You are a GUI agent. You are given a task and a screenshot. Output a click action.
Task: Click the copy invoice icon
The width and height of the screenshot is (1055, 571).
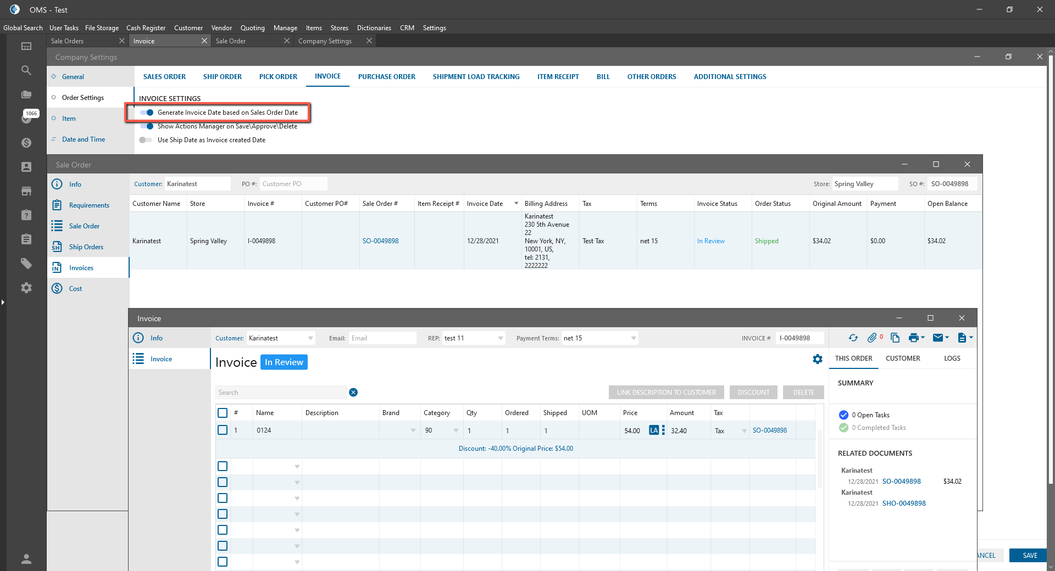coord(895,338)
